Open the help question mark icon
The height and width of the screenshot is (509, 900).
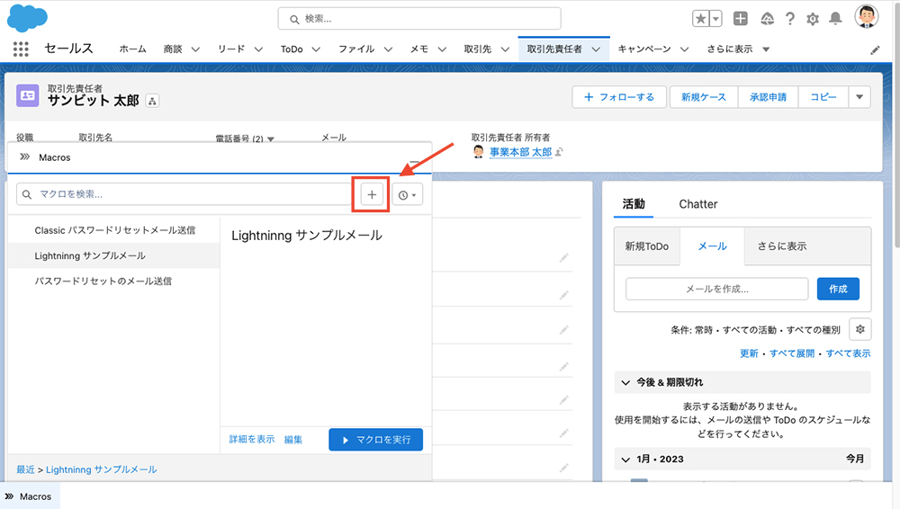coord(790,19)
